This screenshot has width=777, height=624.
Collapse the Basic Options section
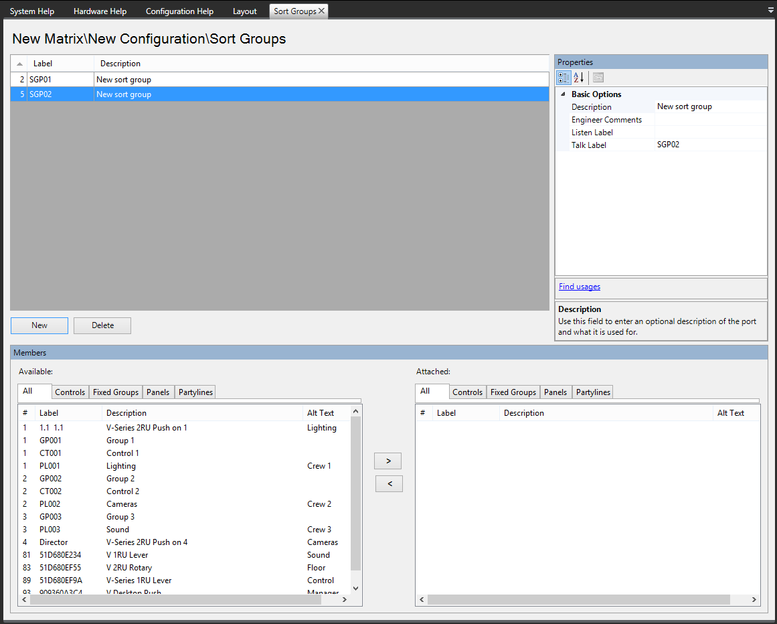coord(563,94)
